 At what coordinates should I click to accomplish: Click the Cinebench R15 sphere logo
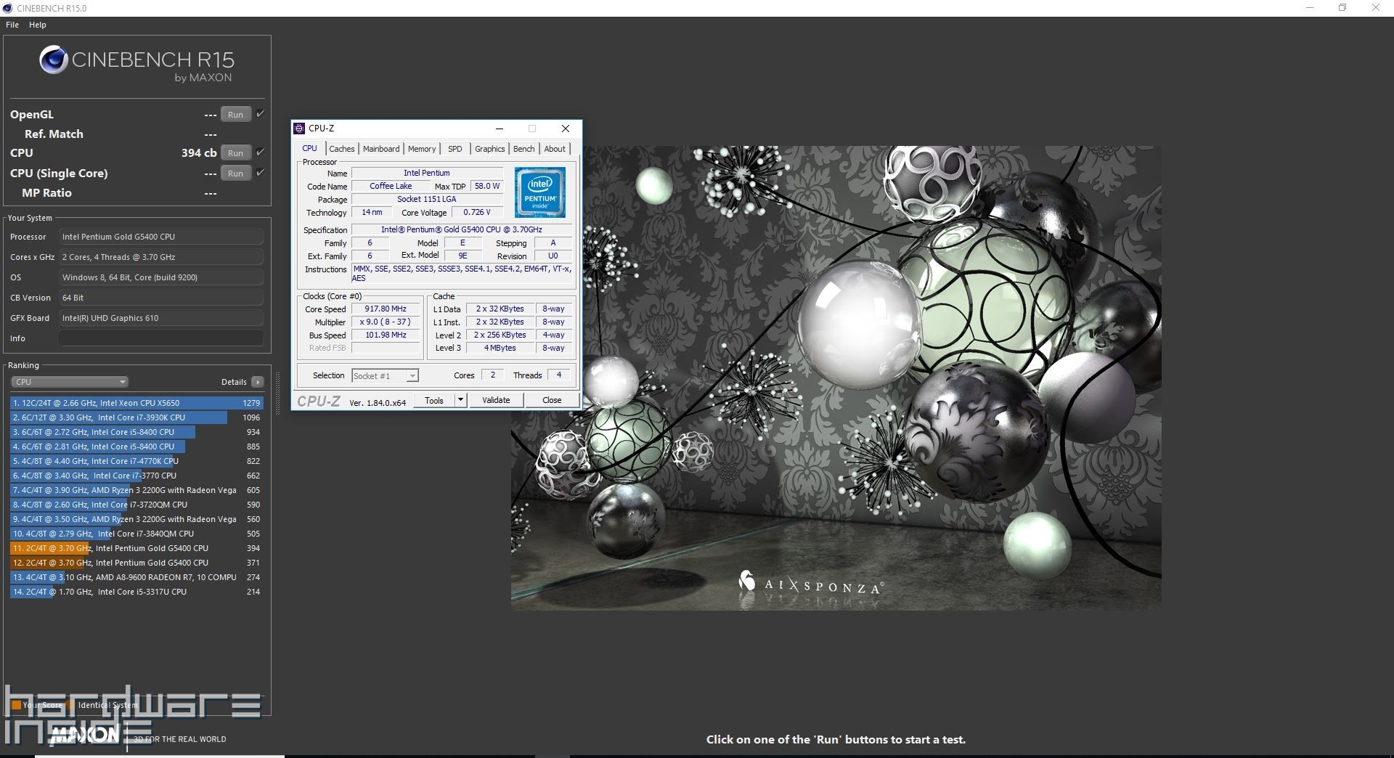click(x=53, y=60)
